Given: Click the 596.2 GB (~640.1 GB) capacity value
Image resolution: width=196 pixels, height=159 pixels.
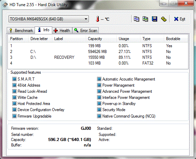Looking at the screenshot, I should [70, 140].
